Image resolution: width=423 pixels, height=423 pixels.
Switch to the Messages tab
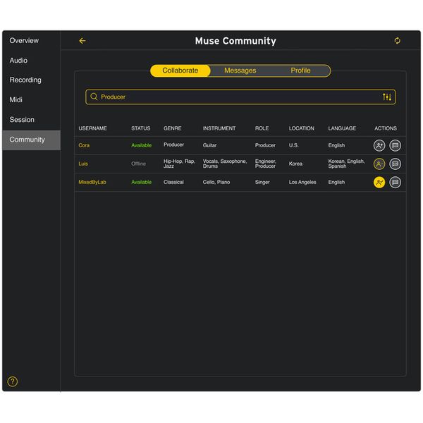tap(240, 70)
